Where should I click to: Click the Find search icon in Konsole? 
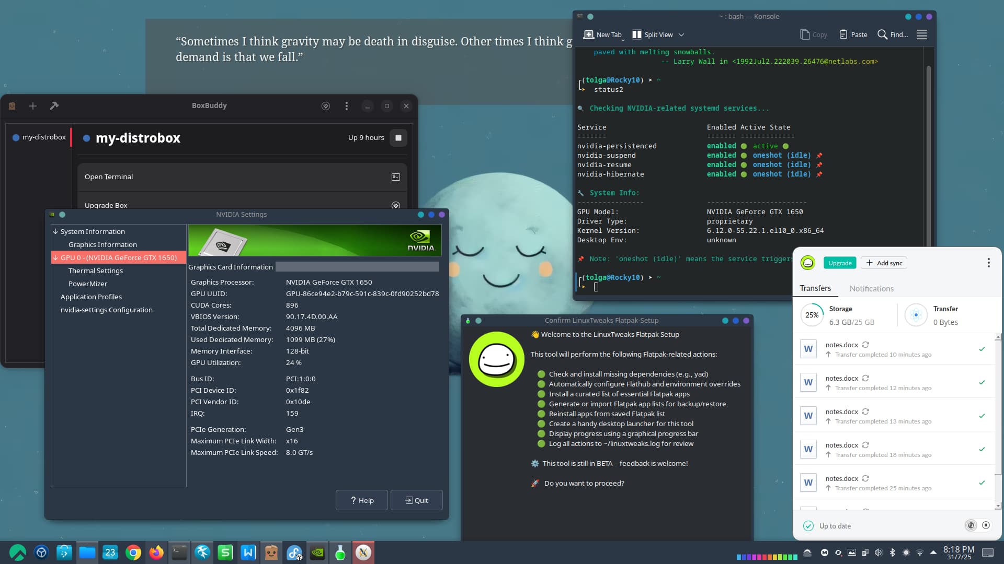coord(882,34)
